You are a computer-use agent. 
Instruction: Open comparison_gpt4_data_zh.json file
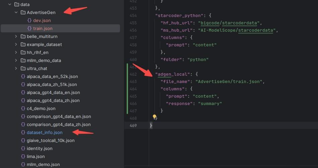59,124
